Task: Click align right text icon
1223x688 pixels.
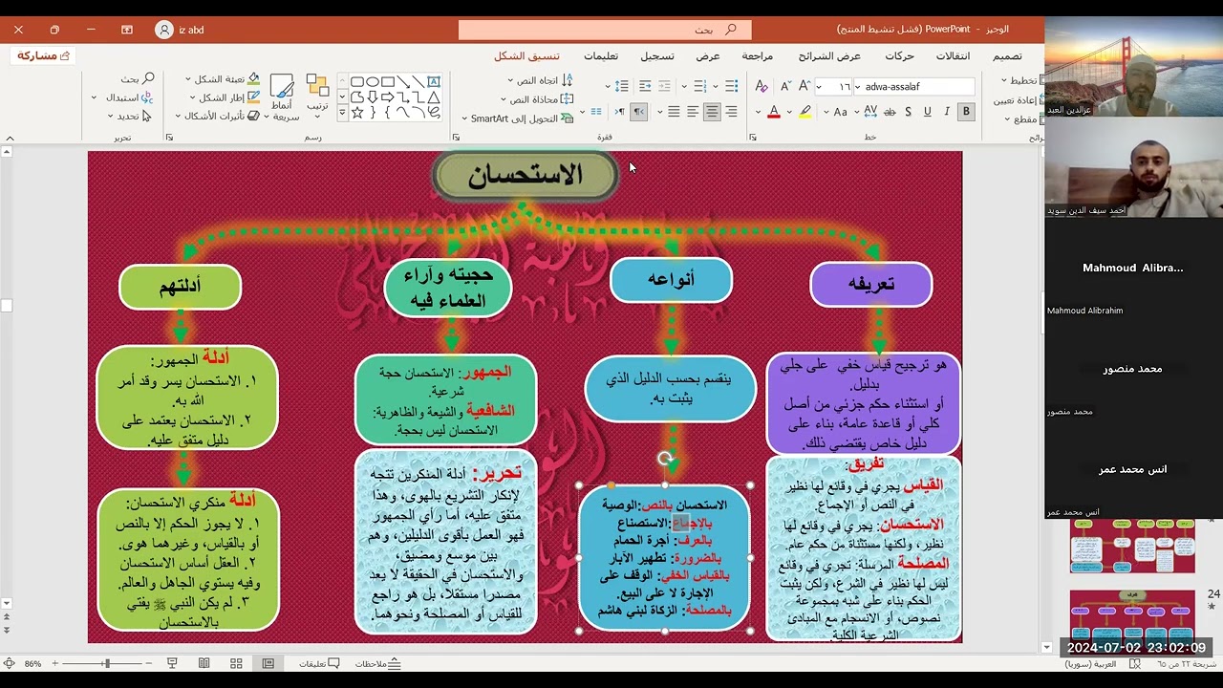Action: (x=732, y=112)
